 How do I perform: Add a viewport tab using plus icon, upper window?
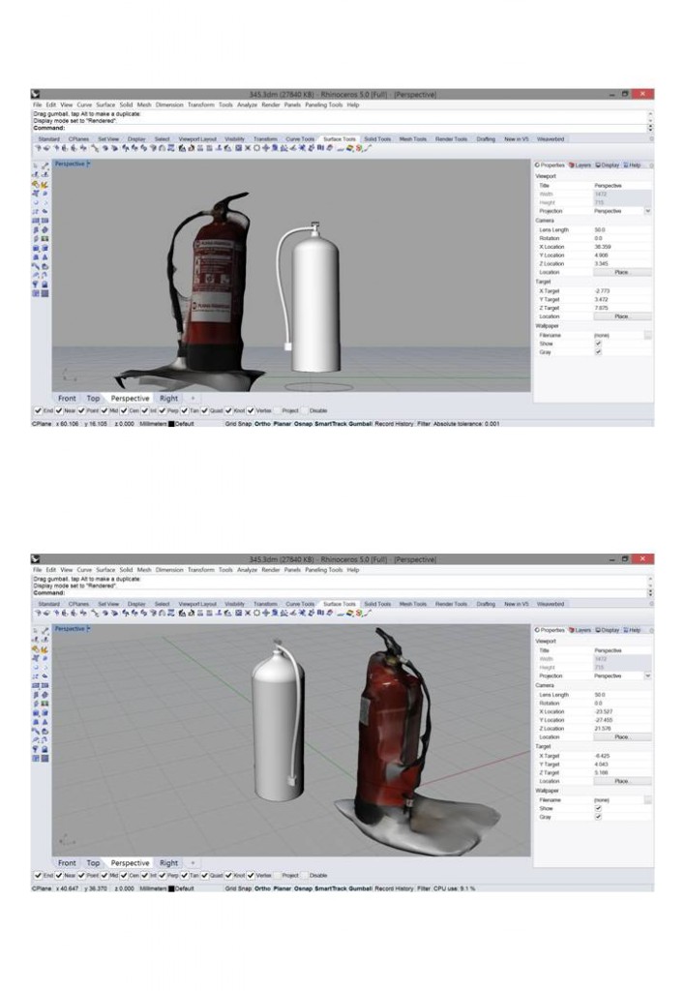click(x=192, y=398)
